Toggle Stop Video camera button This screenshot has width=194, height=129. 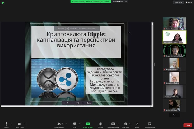point(20,124)
